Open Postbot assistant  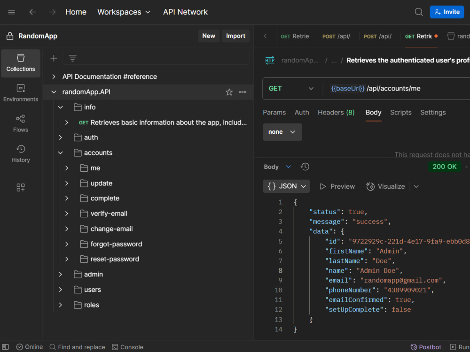pyautogui.click(x=426, y=347)
